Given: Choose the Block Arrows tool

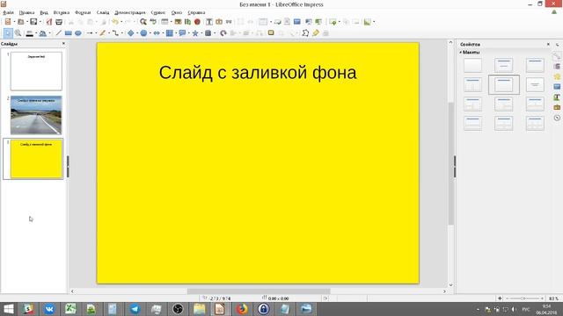Looking at the screenshot, I should (x=157, y=33).
